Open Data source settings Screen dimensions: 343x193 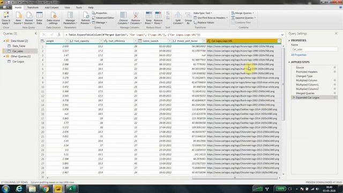pyautogui.click(x=53, y=18)
